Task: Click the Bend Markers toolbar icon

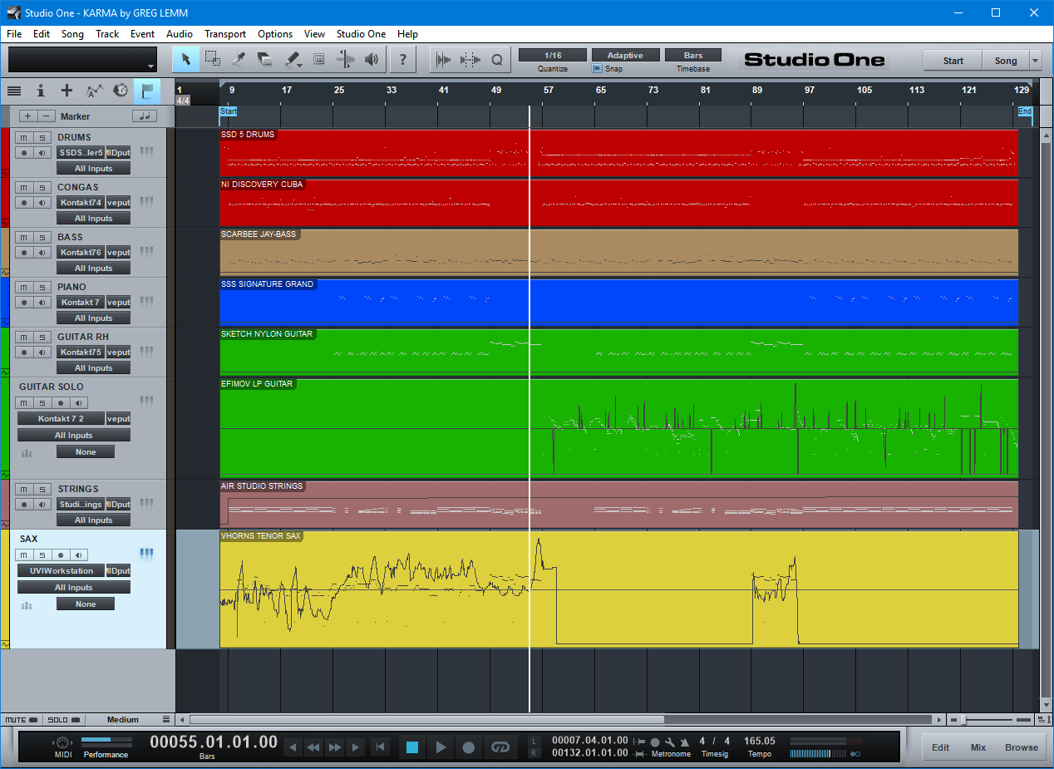Action: coord(470,59)
